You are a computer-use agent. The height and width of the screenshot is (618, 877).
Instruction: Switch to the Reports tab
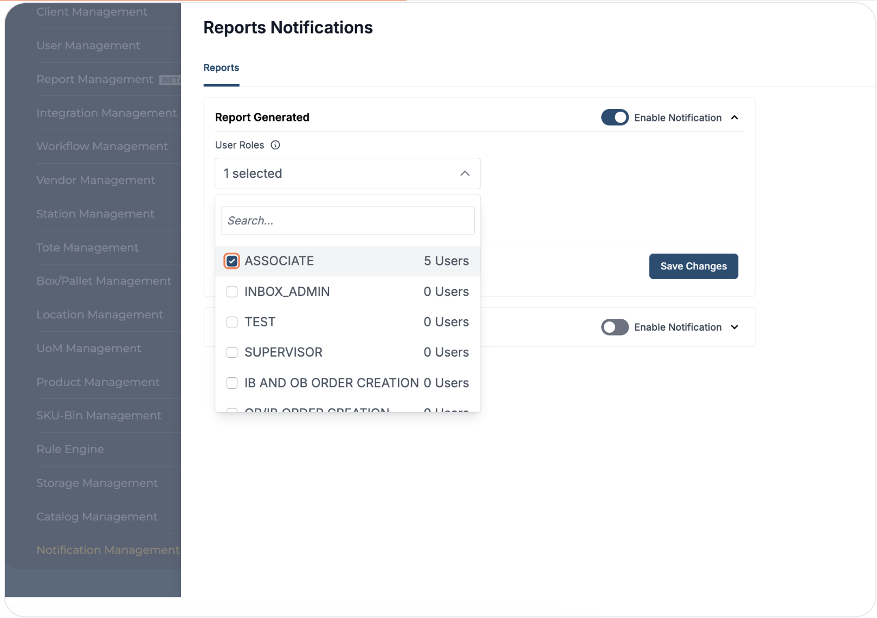coord(221,68)
